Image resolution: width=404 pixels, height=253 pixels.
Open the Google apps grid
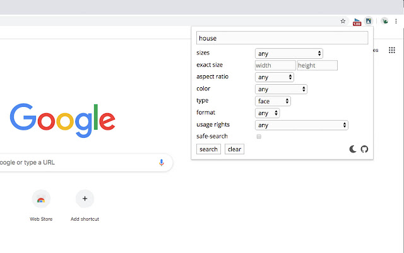391,50
